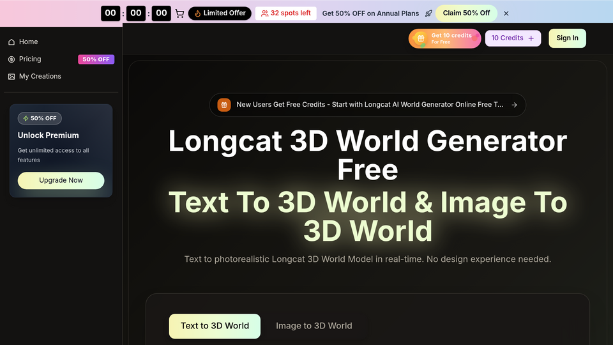Open the 10 Credits balance button
Screen dimensions: 613x345
coord(513,38)
